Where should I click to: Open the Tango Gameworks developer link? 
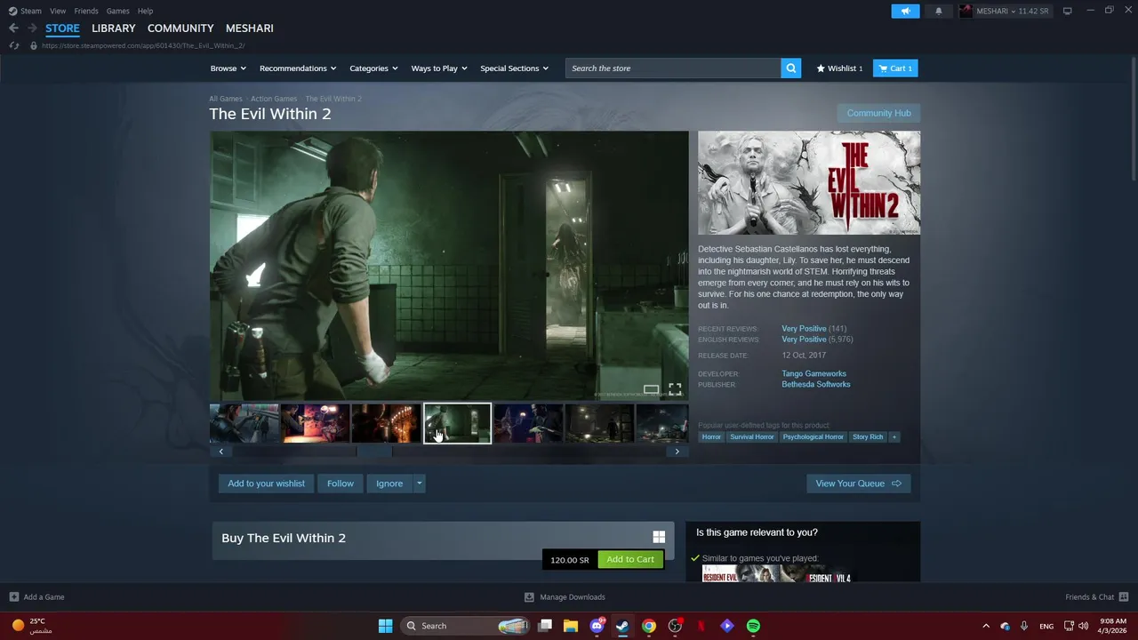coord(813,374)
